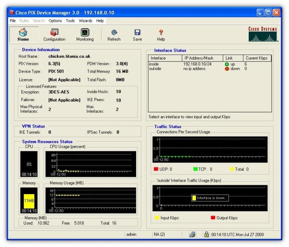Screen dimensions: 289x247
Task: Open the Rules menu
Action: pyautogui.click(x=24, y=21)
